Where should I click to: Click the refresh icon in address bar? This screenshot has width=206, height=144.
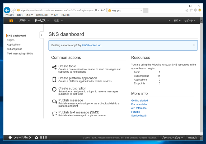(104, 10)
